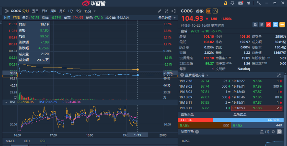Open customer service headset icon
Screen dimensions: 287x146
[232, 3]
